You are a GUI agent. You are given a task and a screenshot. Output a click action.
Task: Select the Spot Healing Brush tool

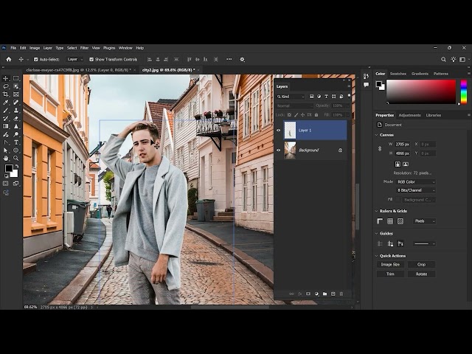pyautogui.click(x=16, y=103)
